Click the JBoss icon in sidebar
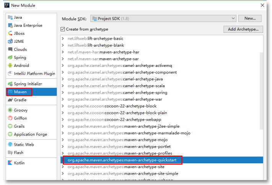The image size is (272, 185). [10, 33]
